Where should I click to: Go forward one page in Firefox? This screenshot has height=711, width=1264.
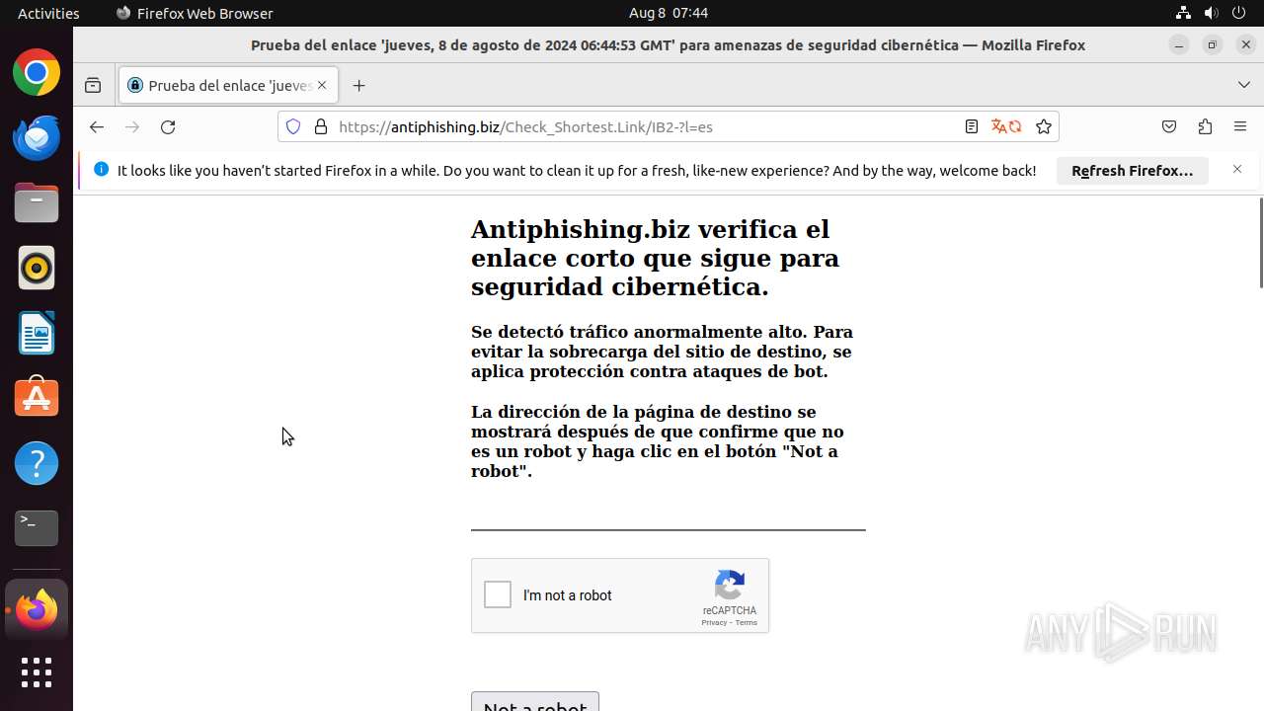pos(132,126)
